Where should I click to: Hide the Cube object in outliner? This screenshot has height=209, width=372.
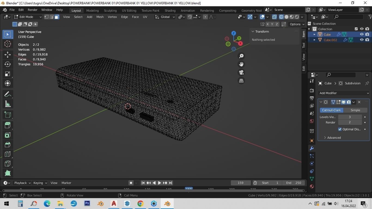coord(362,35)
